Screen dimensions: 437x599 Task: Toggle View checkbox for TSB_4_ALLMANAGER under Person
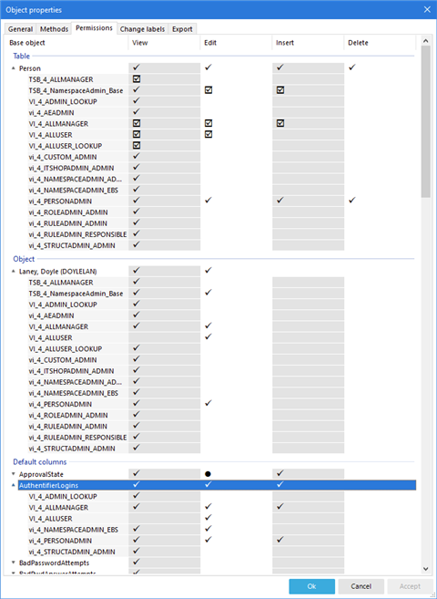(x=137, y=79)
